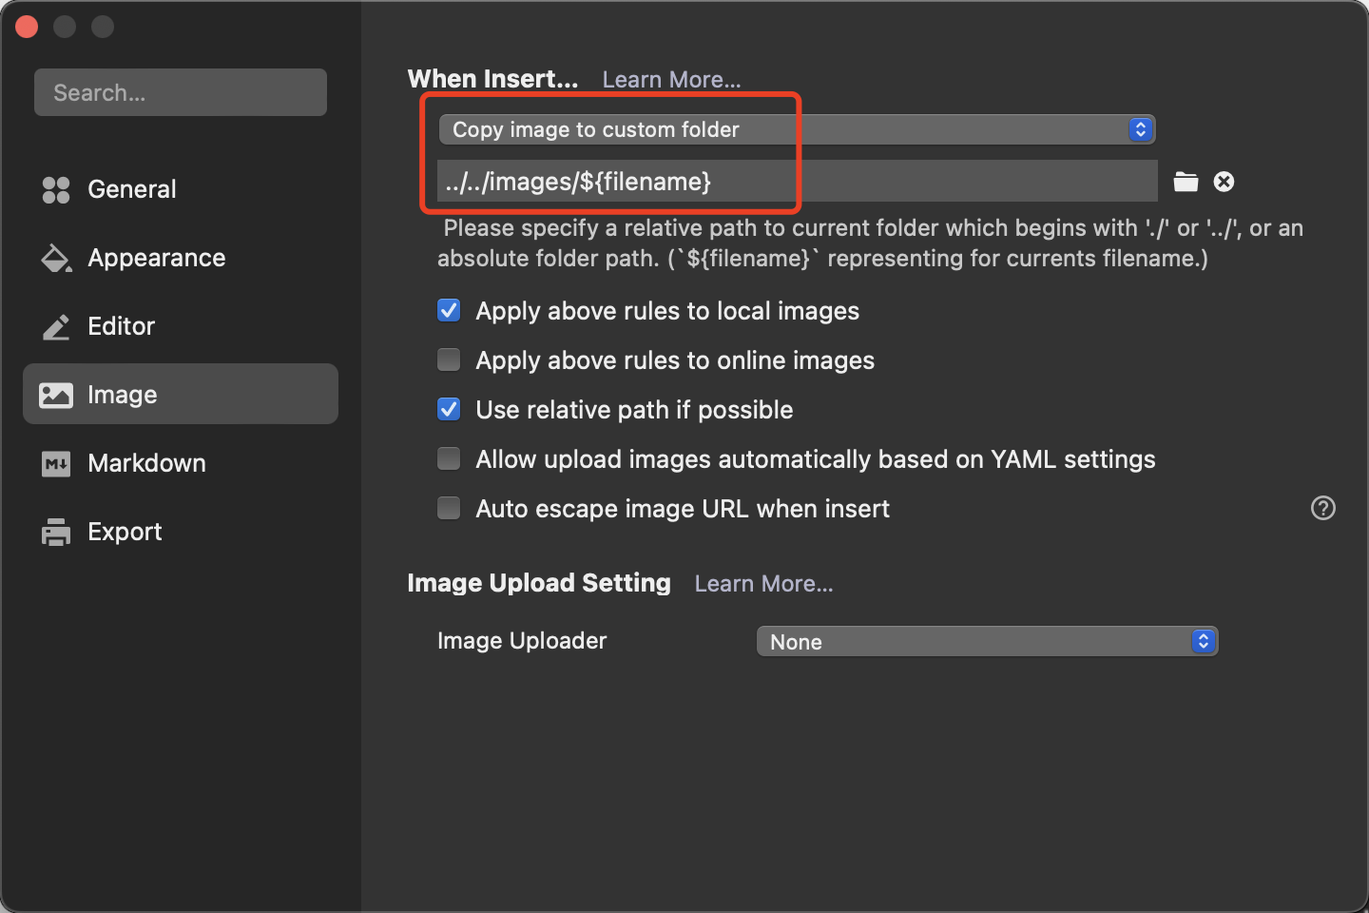Clear the custom path with the X icon
Screen dimensions: 1369x913
click(1224, 182)
